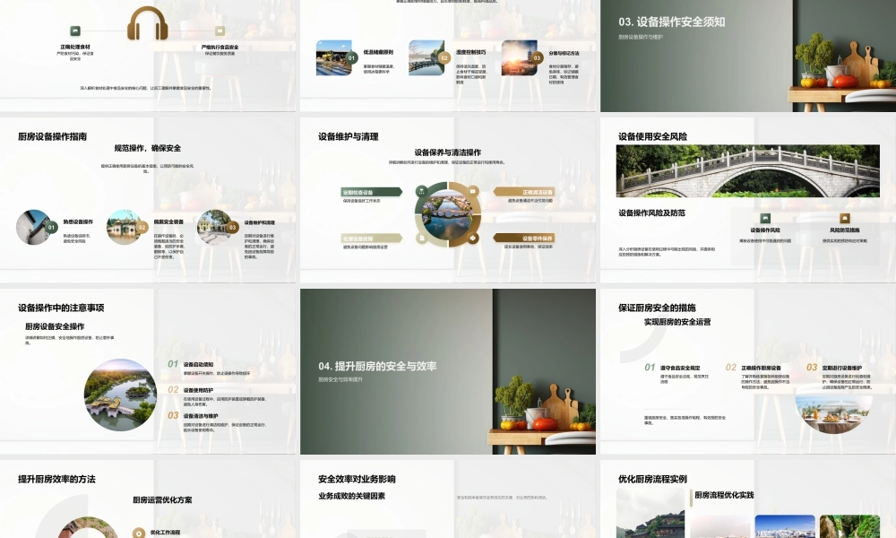Click the 处理设备故障 beige label
Viewport: 896px width, 538px height.
pyautogui.click(x=372, y=238)
